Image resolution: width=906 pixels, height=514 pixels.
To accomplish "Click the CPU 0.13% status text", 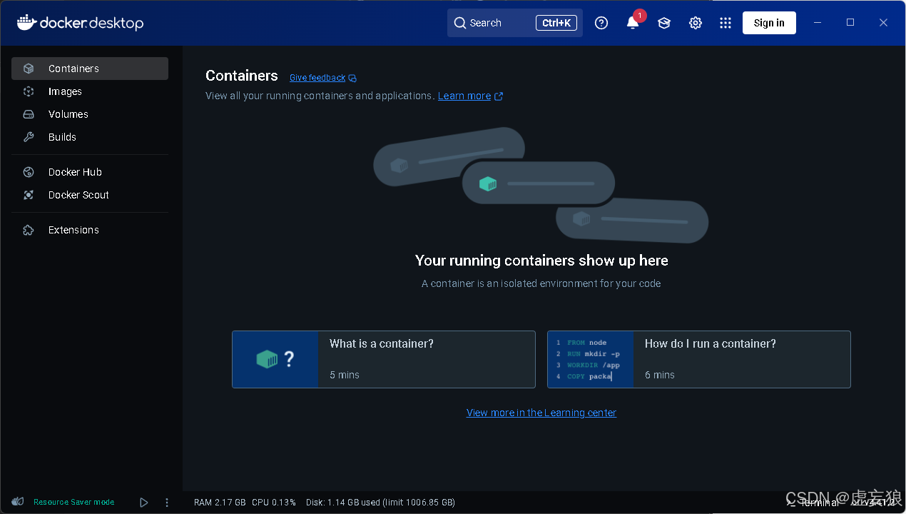I will point(274,503).
